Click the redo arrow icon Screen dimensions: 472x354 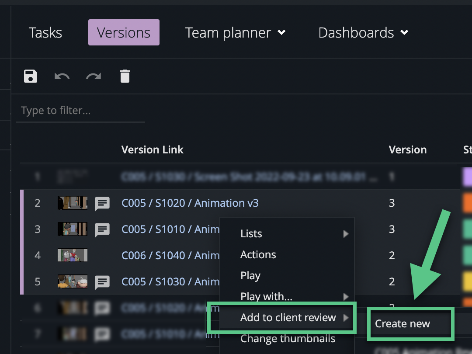click(94, 76)
